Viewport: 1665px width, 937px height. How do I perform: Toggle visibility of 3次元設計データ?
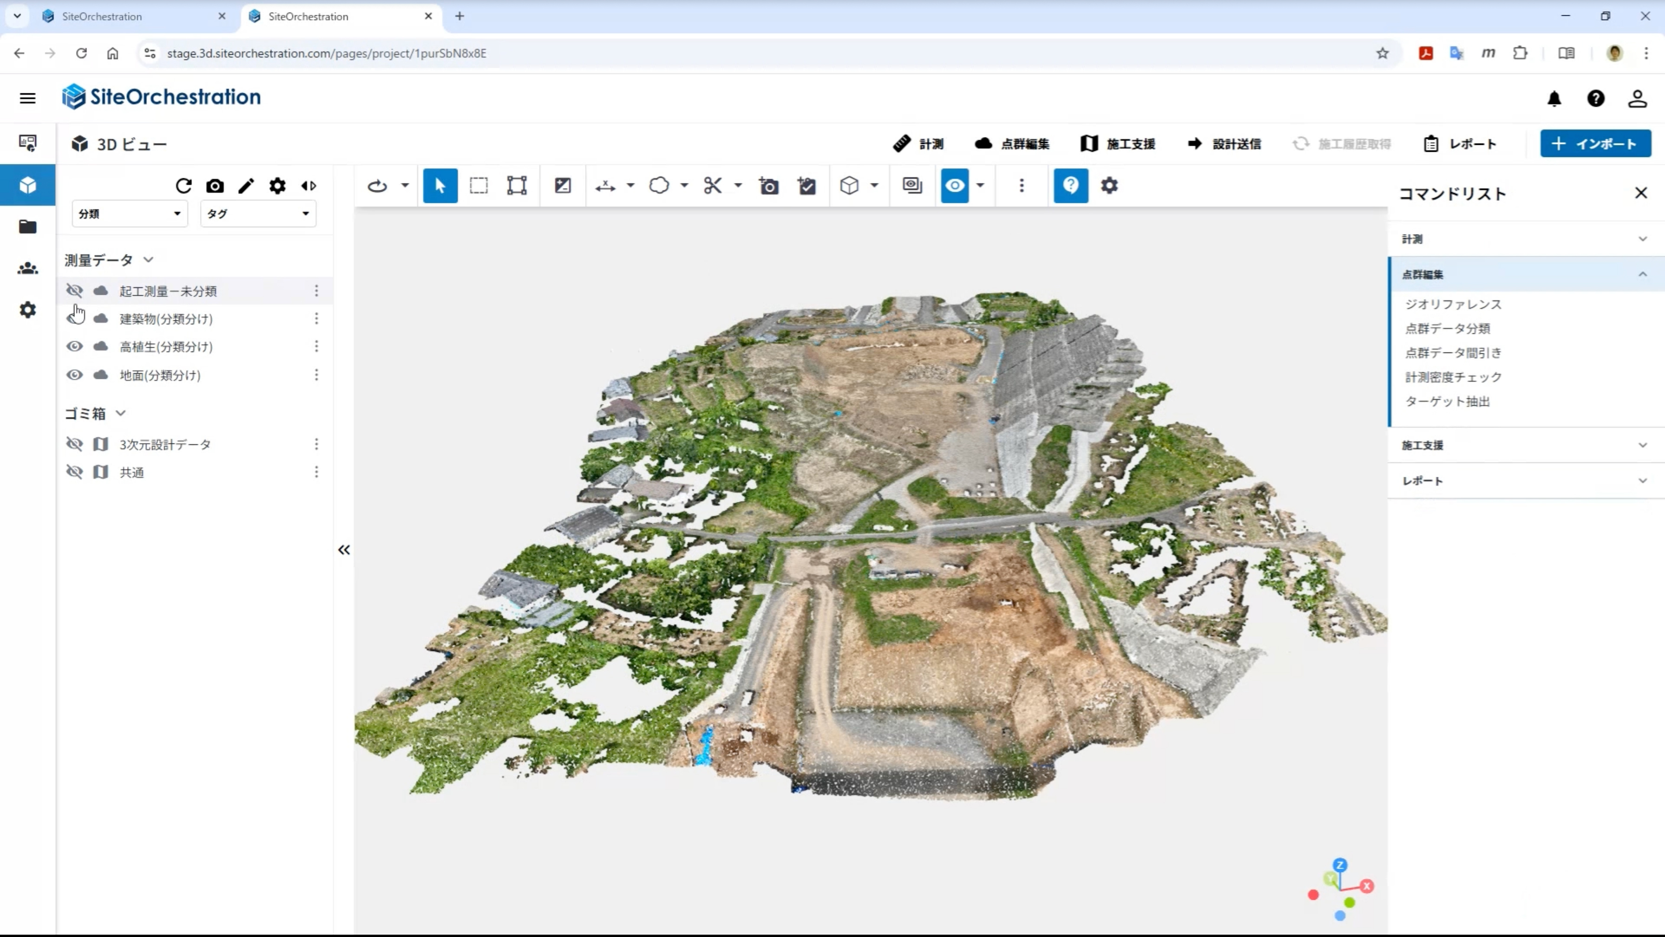74,444
